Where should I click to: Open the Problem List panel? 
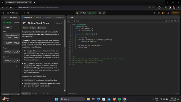13,13
